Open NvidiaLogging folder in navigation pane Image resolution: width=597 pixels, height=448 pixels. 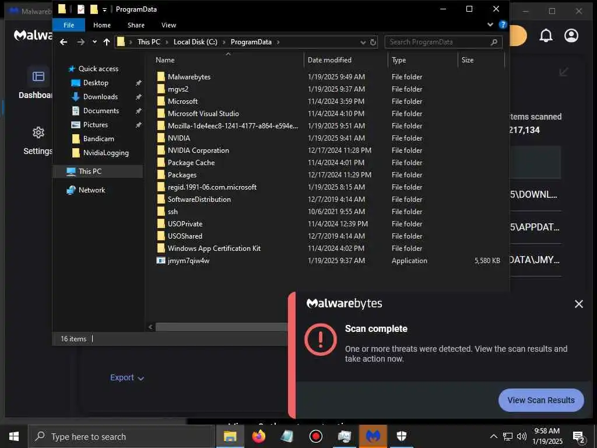(106, 153)
